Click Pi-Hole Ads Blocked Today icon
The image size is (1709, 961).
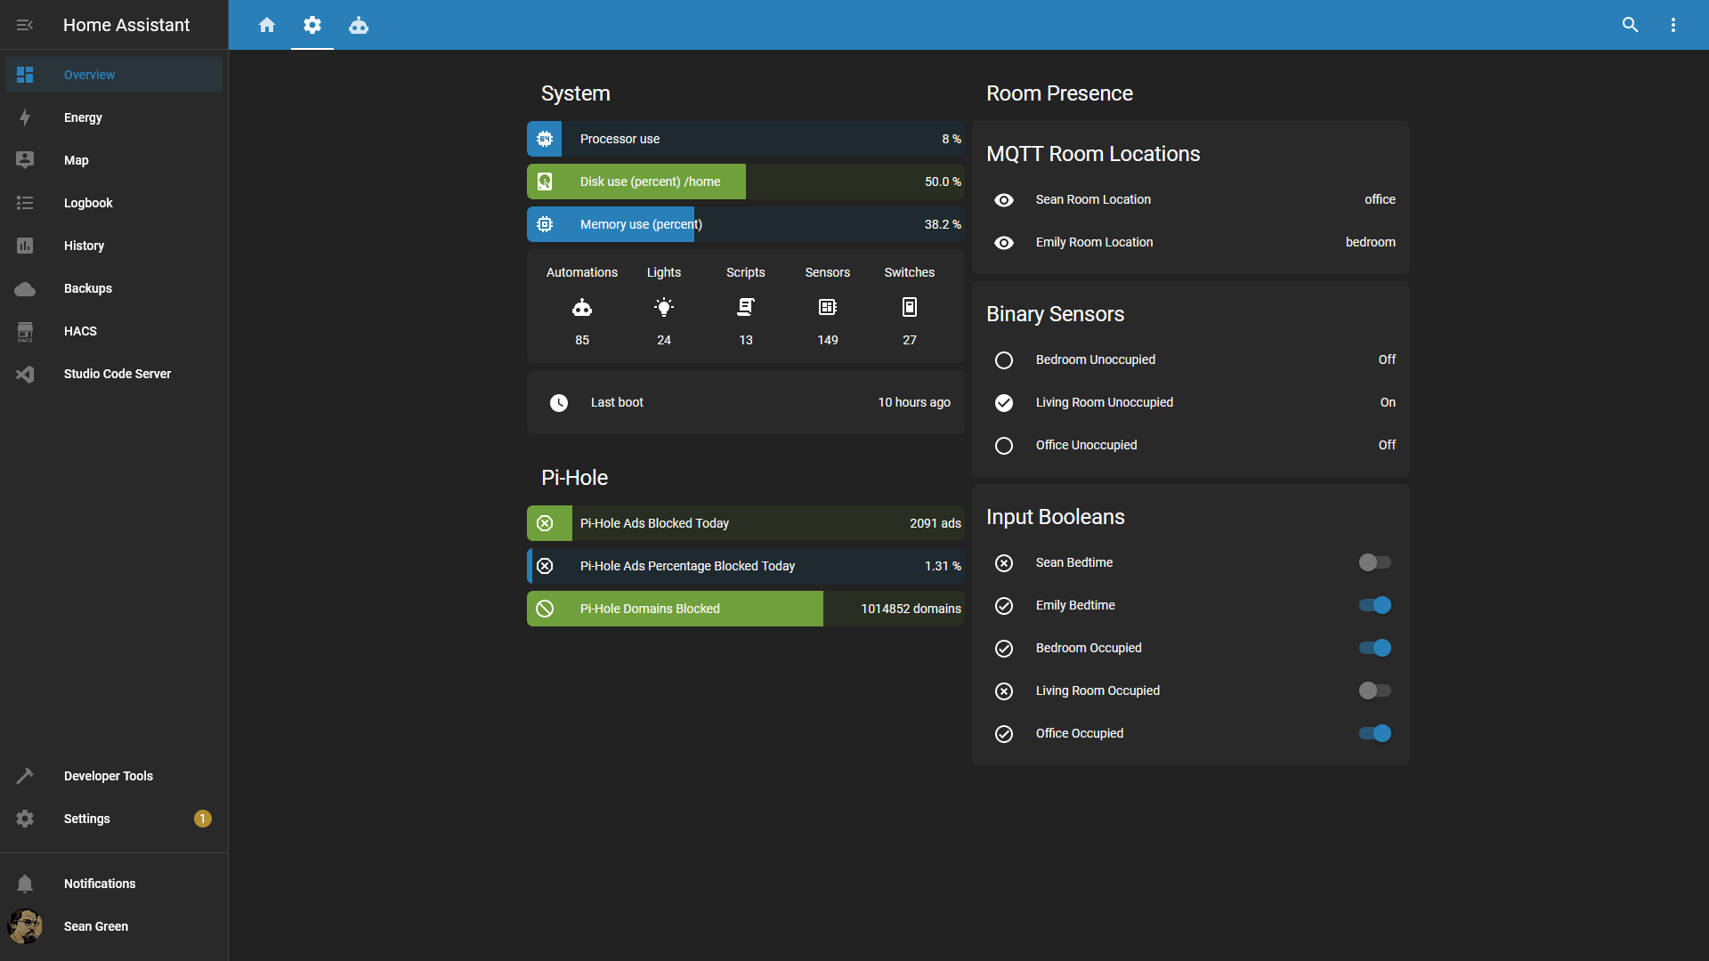coord(545,523)
